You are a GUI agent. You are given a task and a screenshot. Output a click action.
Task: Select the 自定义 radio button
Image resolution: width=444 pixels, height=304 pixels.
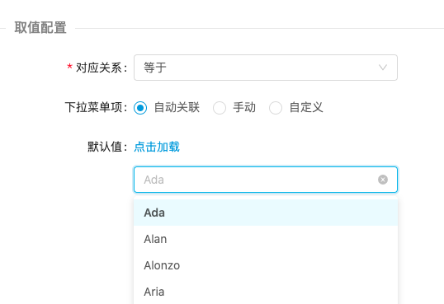pos(276,108)
